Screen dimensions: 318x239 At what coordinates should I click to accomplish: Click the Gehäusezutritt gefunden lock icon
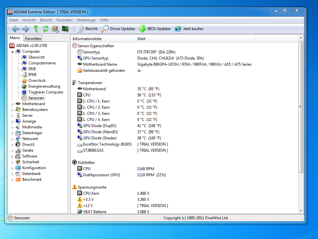pyautogui.click(x=80, y=71)
